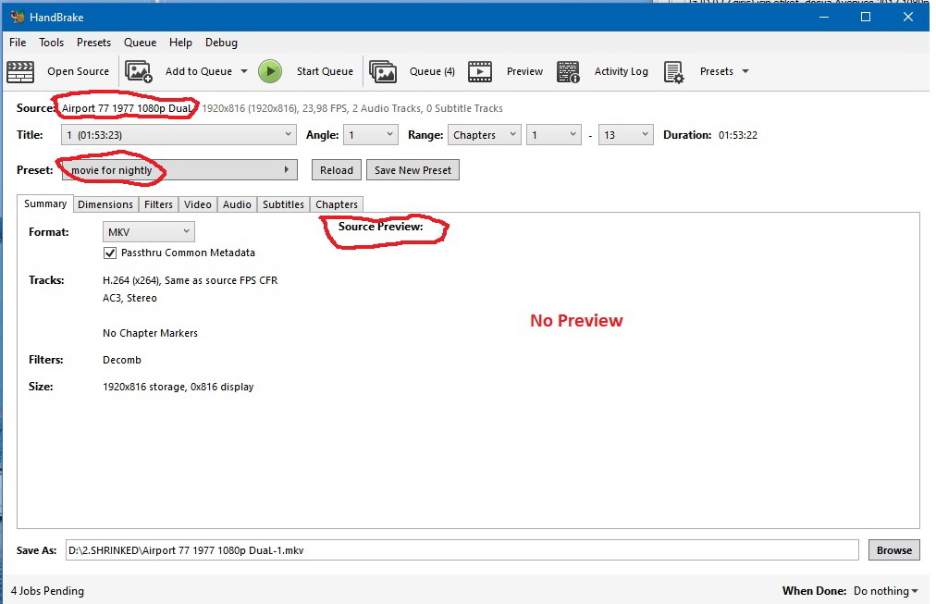Screen dimensions: 936x604
Task: Change the When Done dropdown
Action: point(884,590)
